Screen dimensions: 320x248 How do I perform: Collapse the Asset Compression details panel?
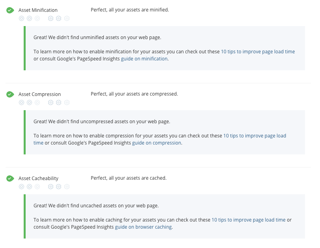pyautogui.click(x=39, y=94)
